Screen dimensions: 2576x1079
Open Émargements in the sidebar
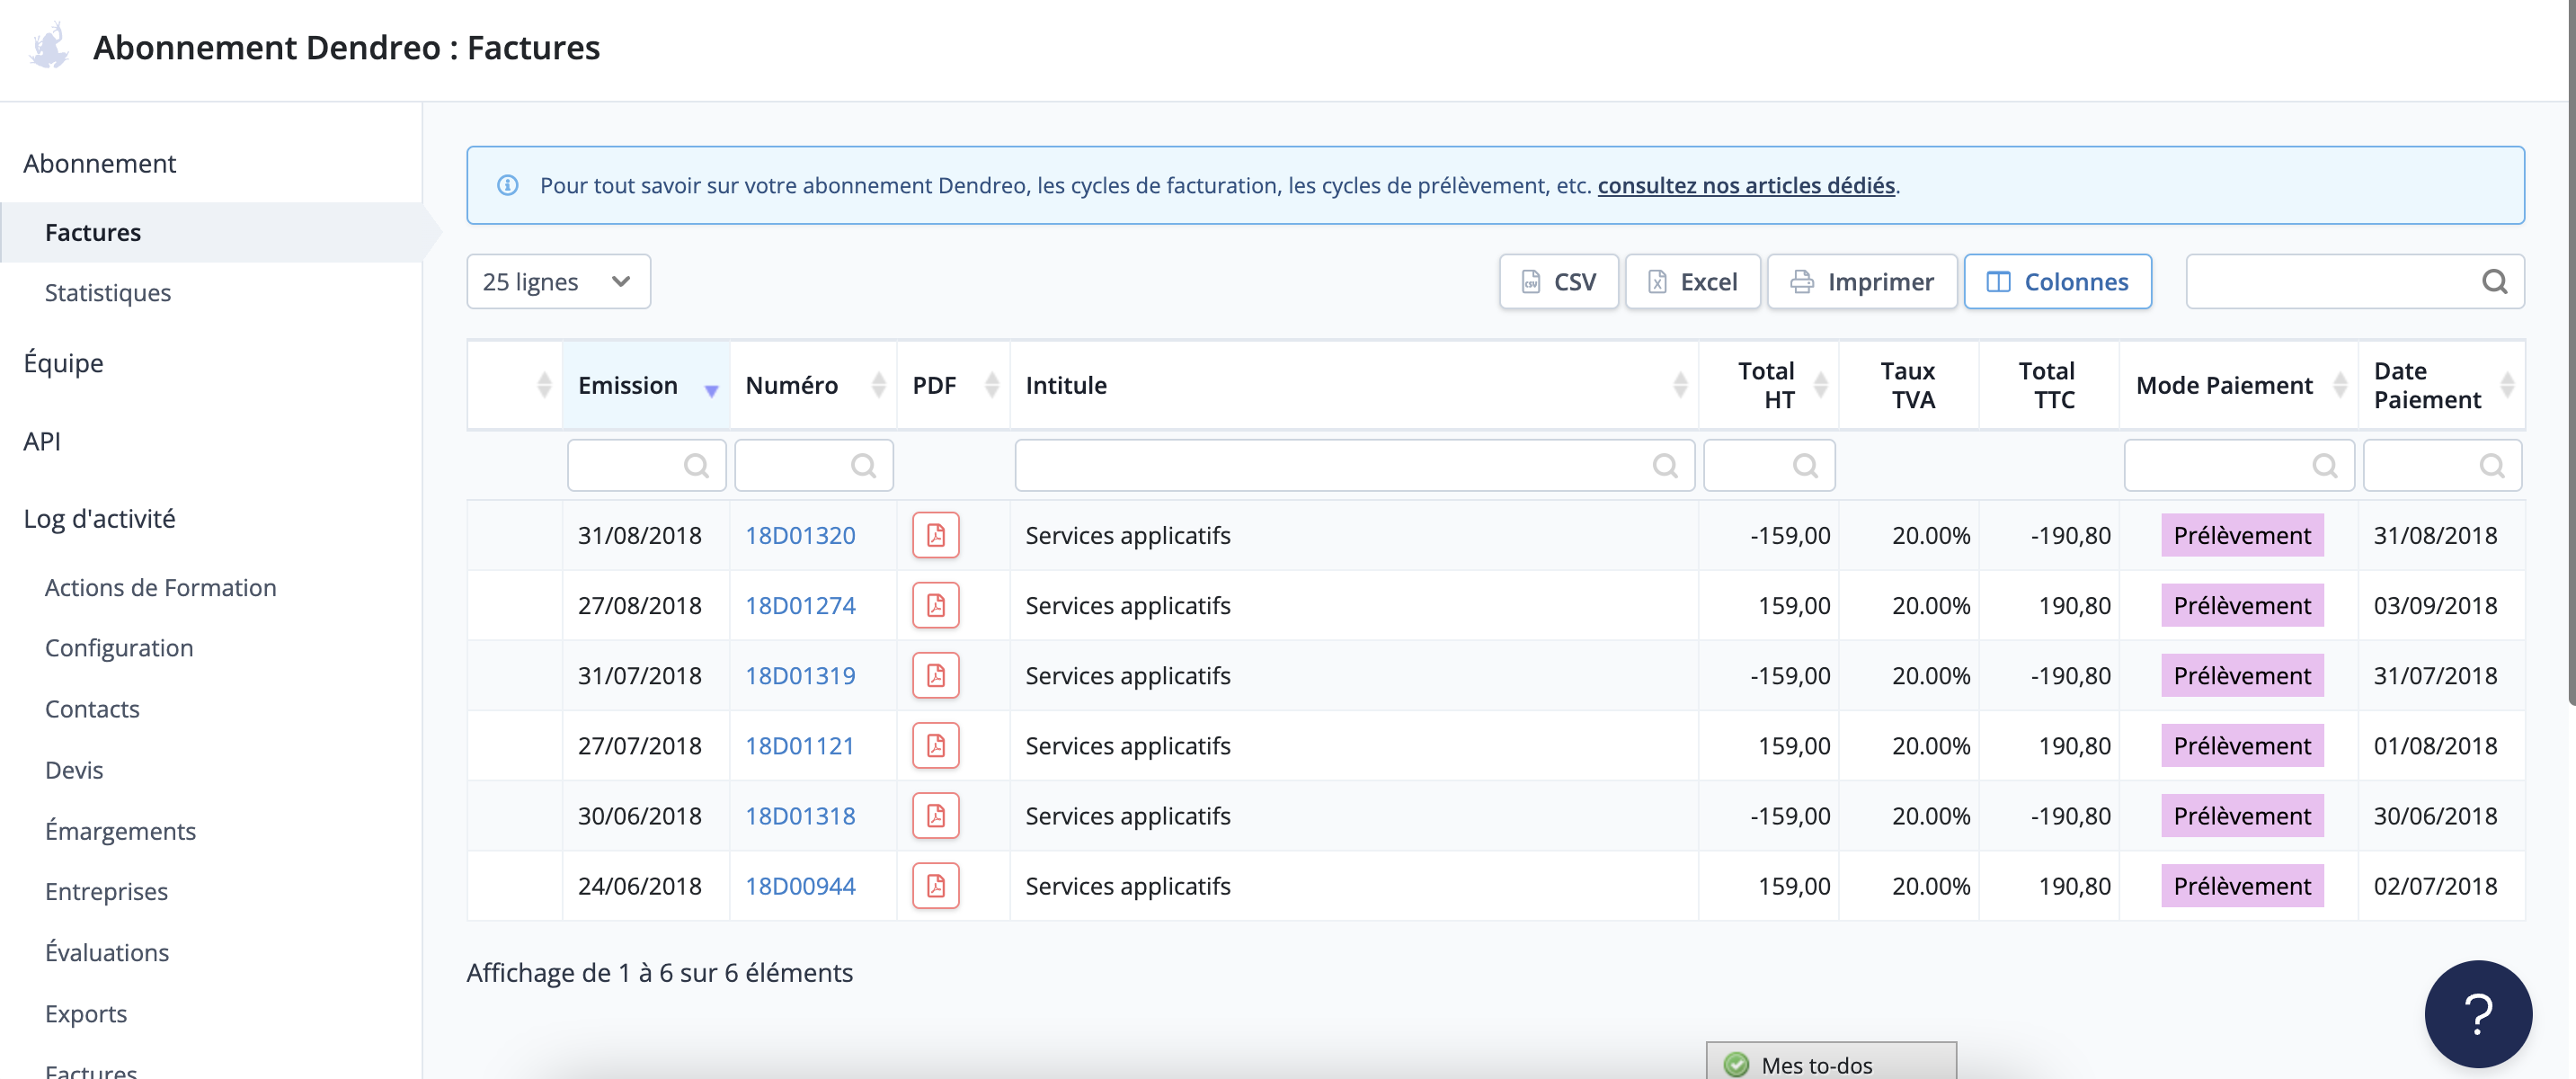pyautogui.click(x=120, y=830)
